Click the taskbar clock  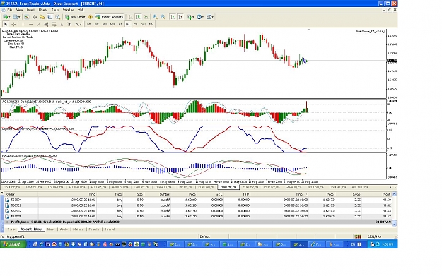[x=388, y=244]
